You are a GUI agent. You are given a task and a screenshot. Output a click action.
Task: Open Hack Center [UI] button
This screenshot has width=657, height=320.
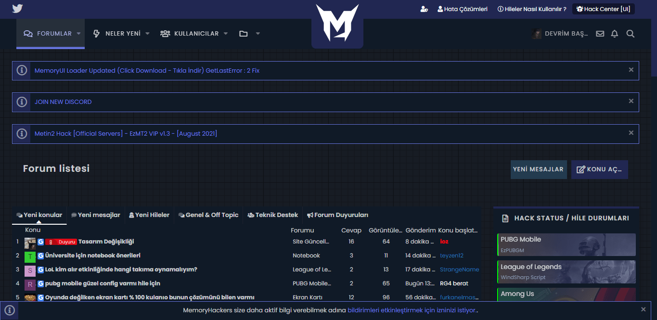604,9
